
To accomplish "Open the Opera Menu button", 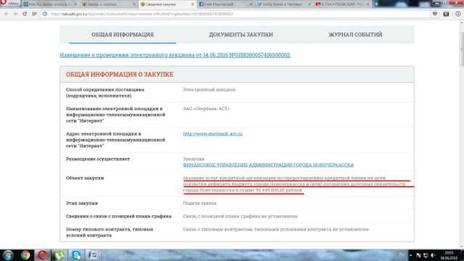I will 10,3.
